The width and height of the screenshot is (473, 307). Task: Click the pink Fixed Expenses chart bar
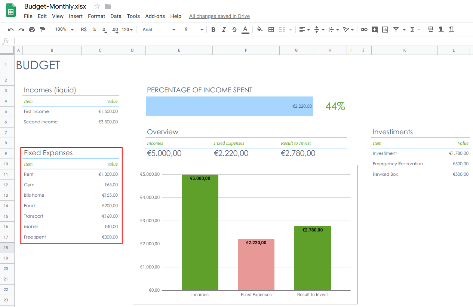tap(256, 264)
